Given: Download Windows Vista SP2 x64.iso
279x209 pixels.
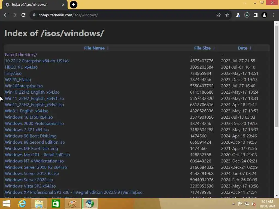Looking at the screenshot, I should (30, 186).
